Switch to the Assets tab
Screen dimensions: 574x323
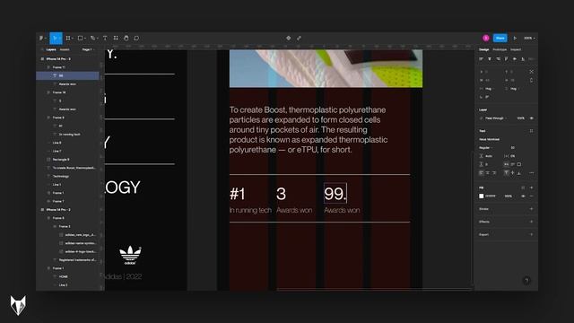coord(65,49)
